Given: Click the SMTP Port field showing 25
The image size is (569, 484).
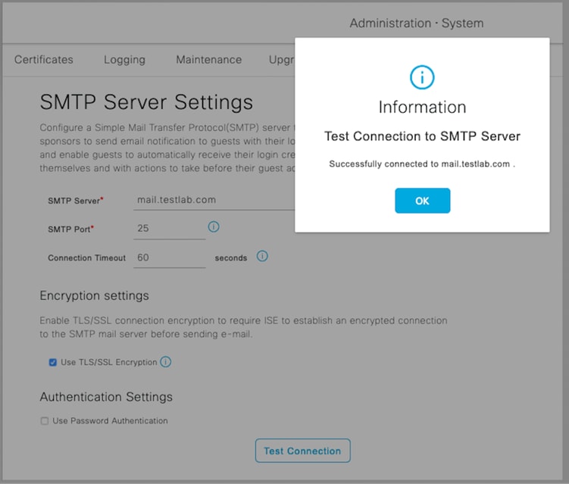Looking at the screenshot, I should (x=170, y=228).
